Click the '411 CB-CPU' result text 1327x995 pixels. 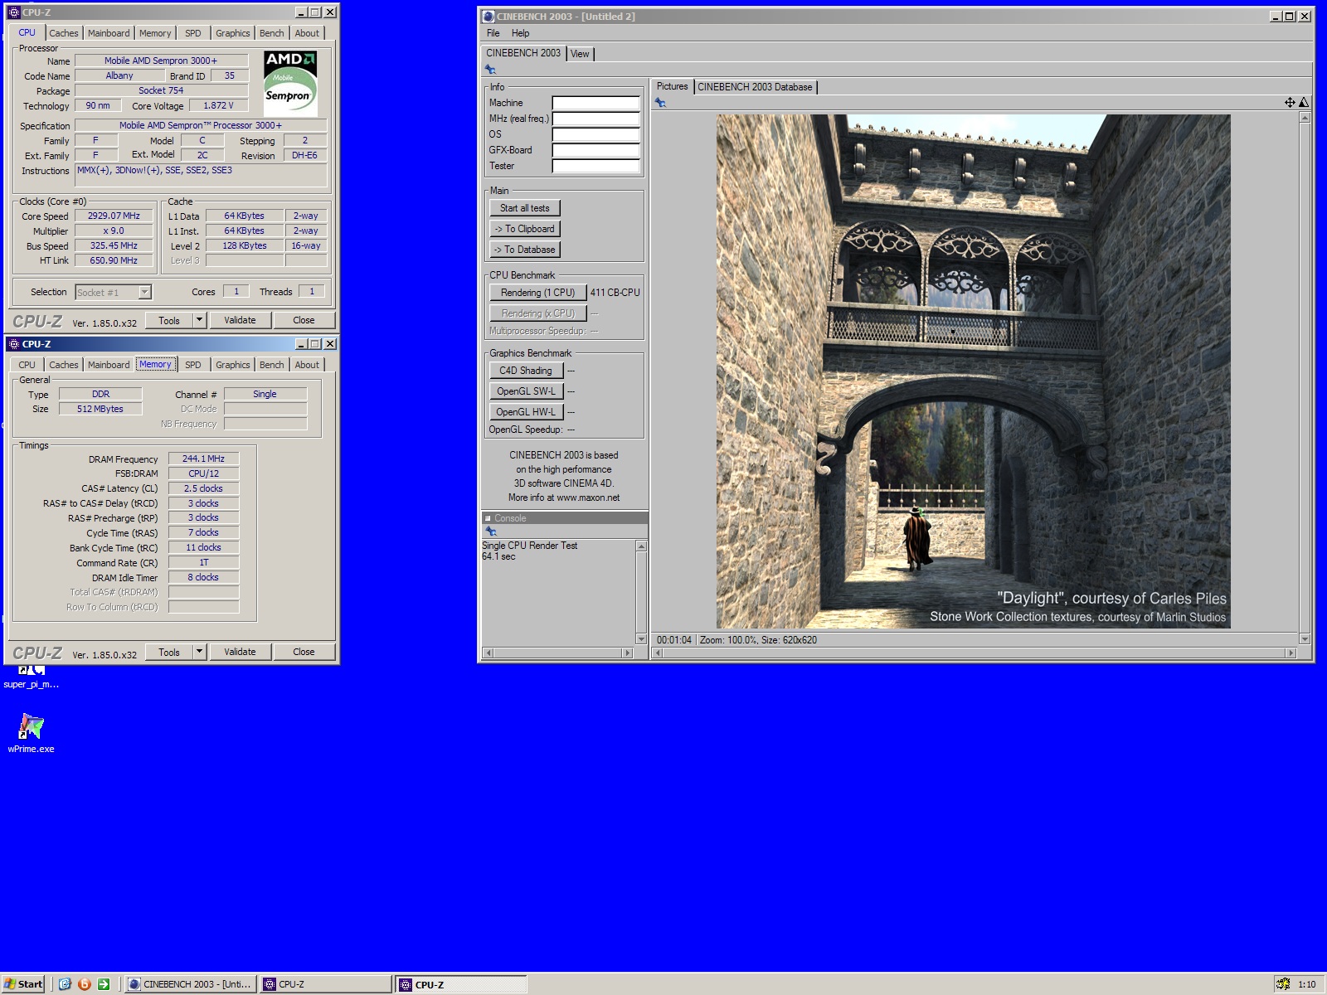pyautogui.click(x=615, y=293)
